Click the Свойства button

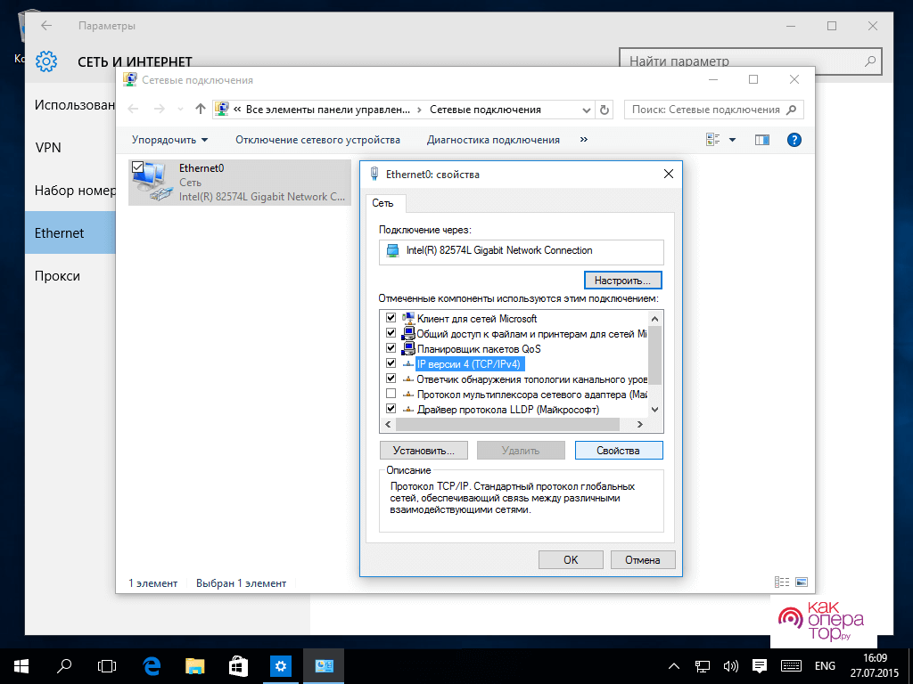pos(619,451)
